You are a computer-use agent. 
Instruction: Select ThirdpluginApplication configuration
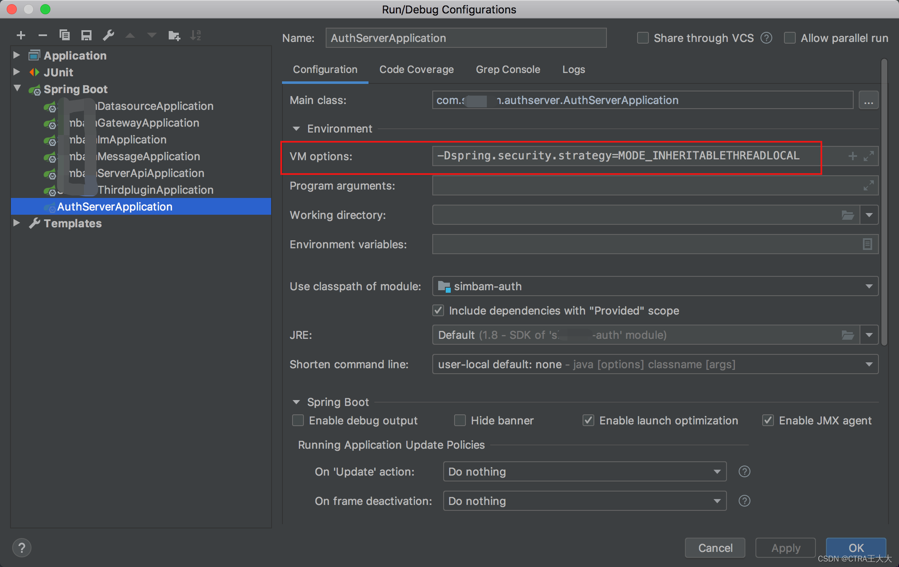pos(141,190)
